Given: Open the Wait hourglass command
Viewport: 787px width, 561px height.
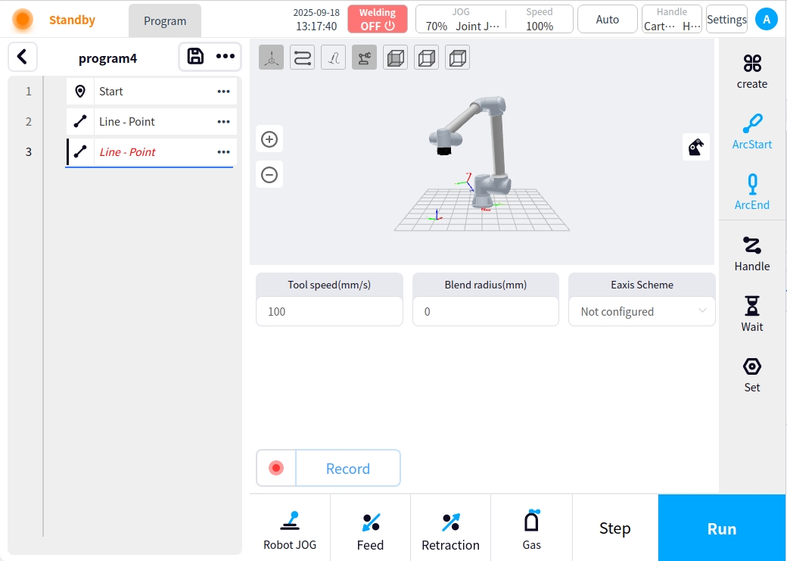Looking at the screenshot, I should coord(751,313).
